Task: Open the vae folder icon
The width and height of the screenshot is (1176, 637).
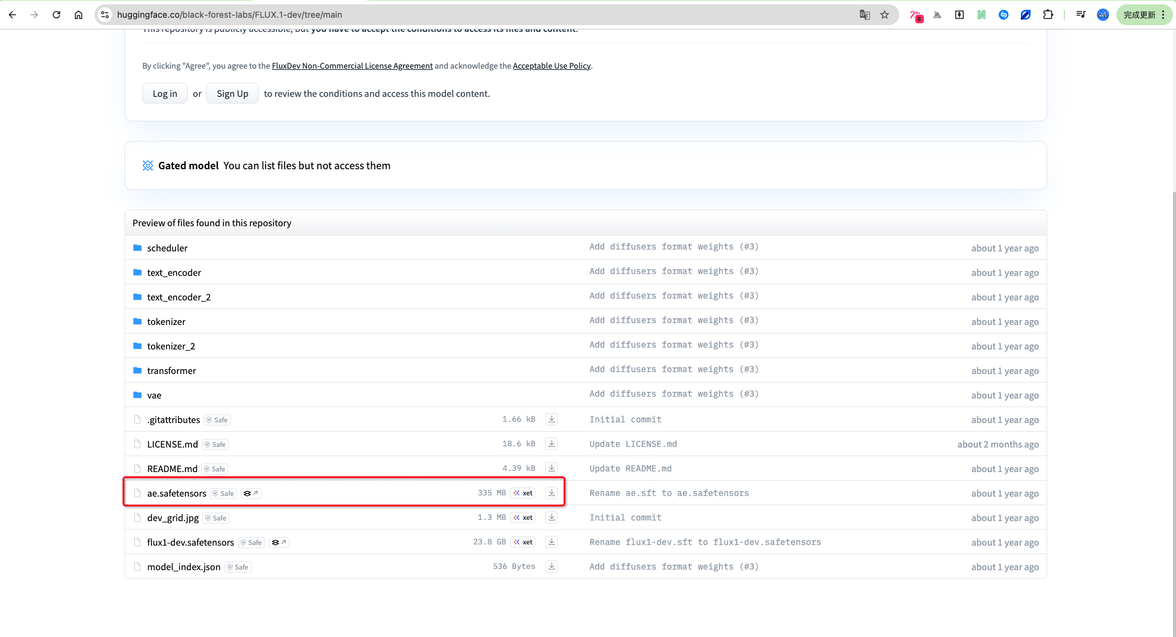Action: pyautogui.click(x=137, y=395)
